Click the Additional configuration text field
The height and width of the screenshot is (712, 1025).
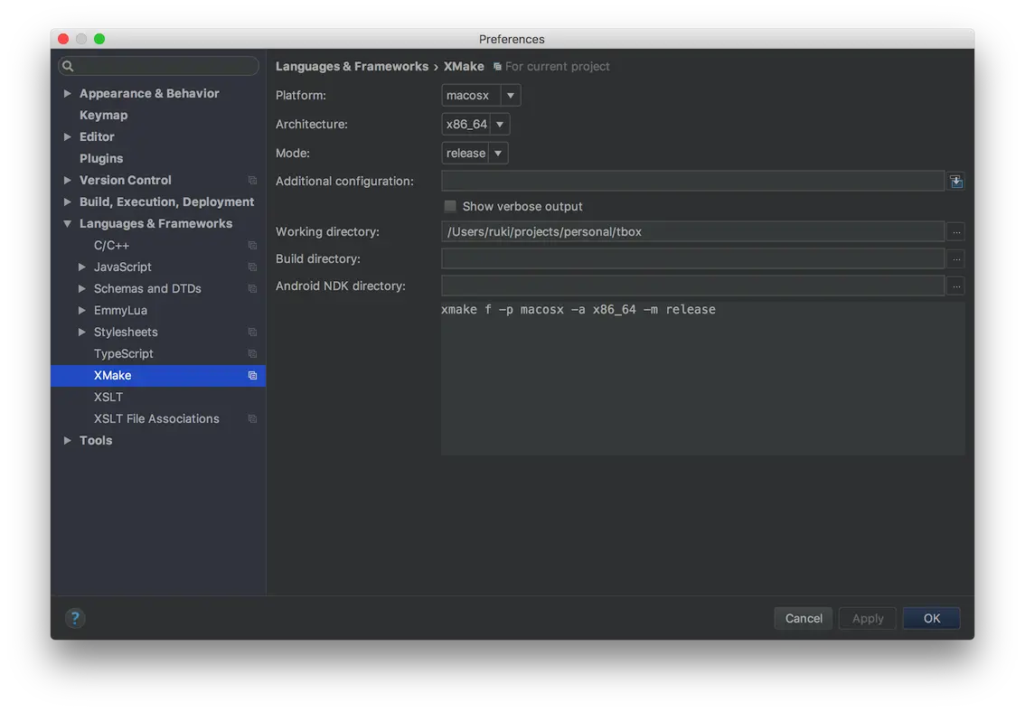[x=692, y=181]
